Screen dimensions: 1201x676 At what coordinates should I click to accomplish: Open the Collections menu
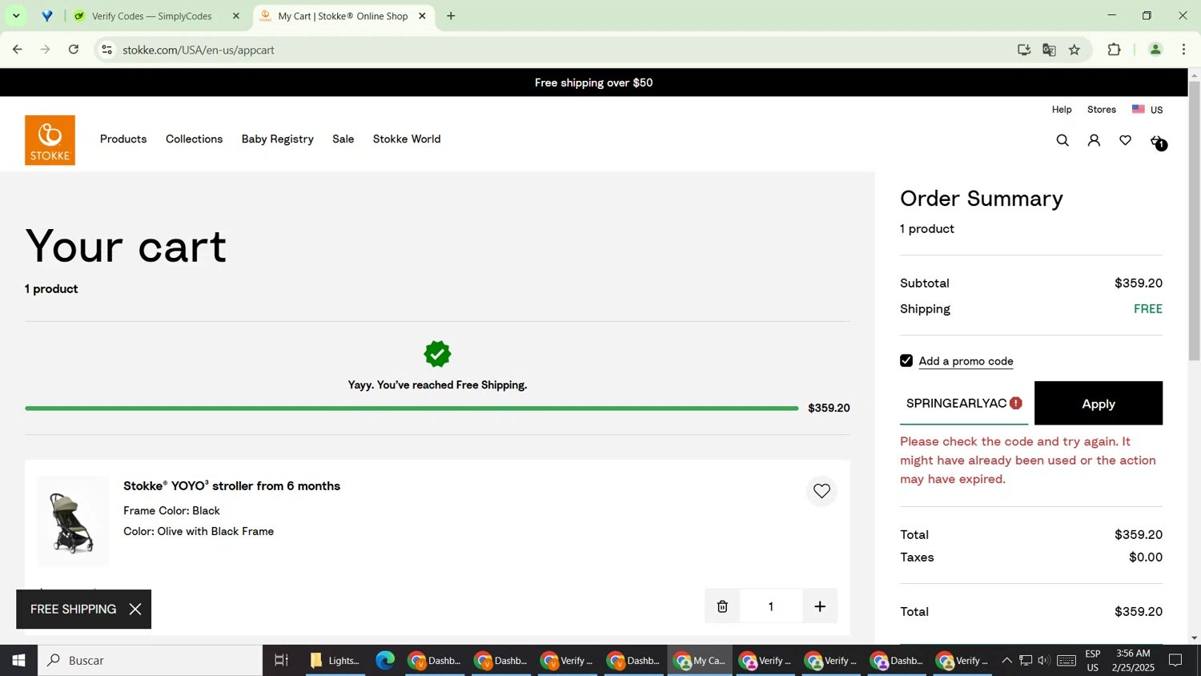coord(195,139)
